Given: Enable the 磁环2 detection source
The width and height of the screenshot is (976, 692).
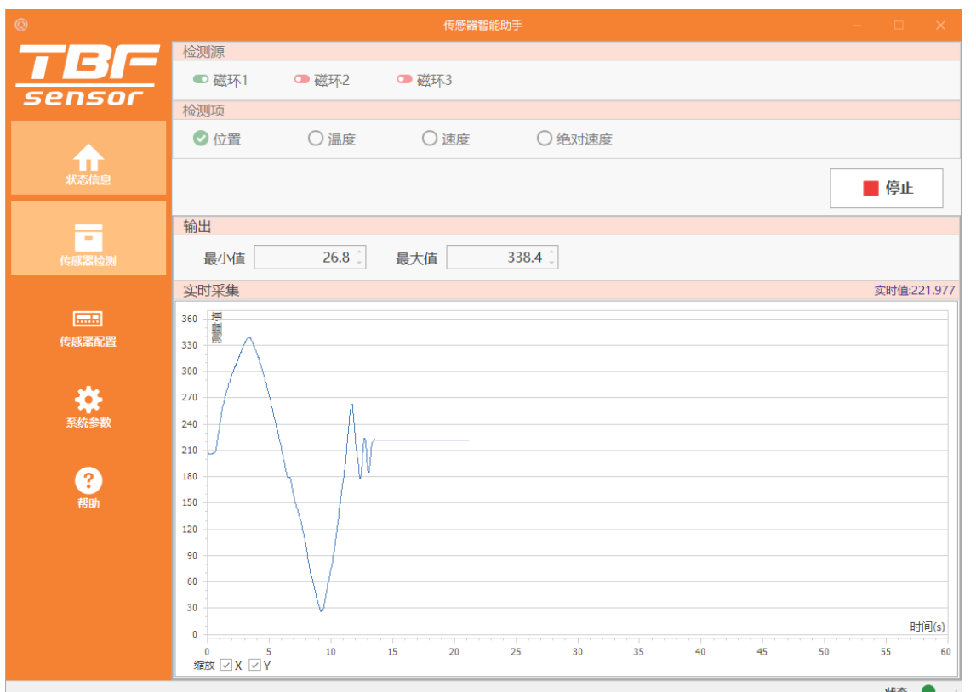Looking at the screenshot, I should [x=302, y=80].
